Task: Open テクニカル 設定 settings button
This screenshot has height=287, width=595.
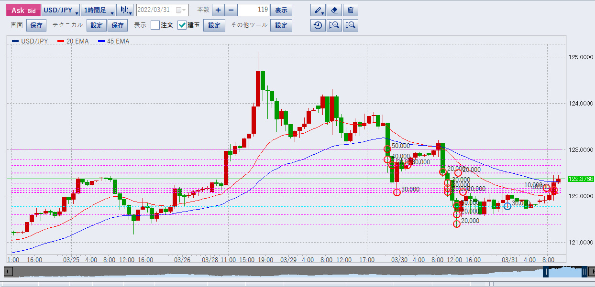Action: pos(97,25)
